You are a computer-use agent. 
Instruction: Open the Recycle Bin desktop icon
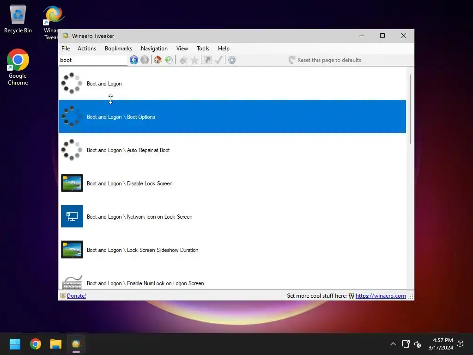(18, 19)
